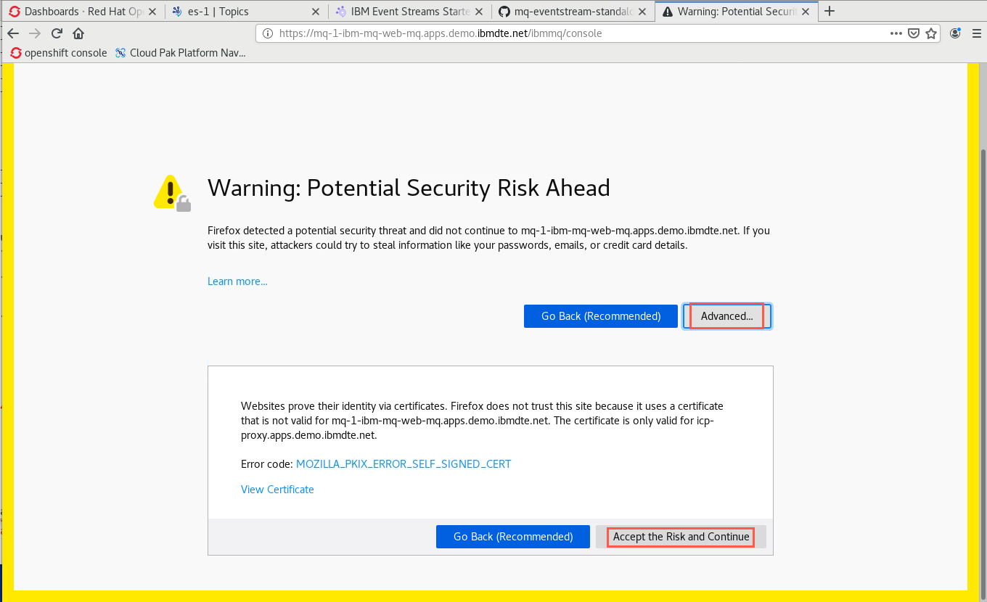Open the Firefox account icon
Screen dimensions: 987x602
(x=956, y=33)
